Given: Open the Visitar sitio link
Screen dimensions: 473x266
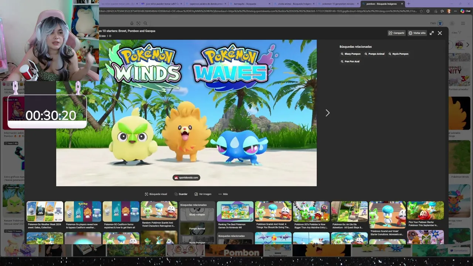Looking at the screenshot, I should [x=417, y=33].
